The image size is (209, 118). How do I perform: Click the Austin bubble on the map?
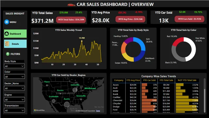click(67, 104)
